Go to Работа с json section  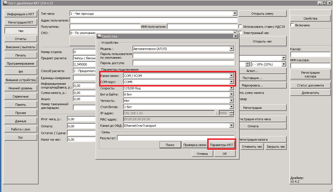coord(21,129)
